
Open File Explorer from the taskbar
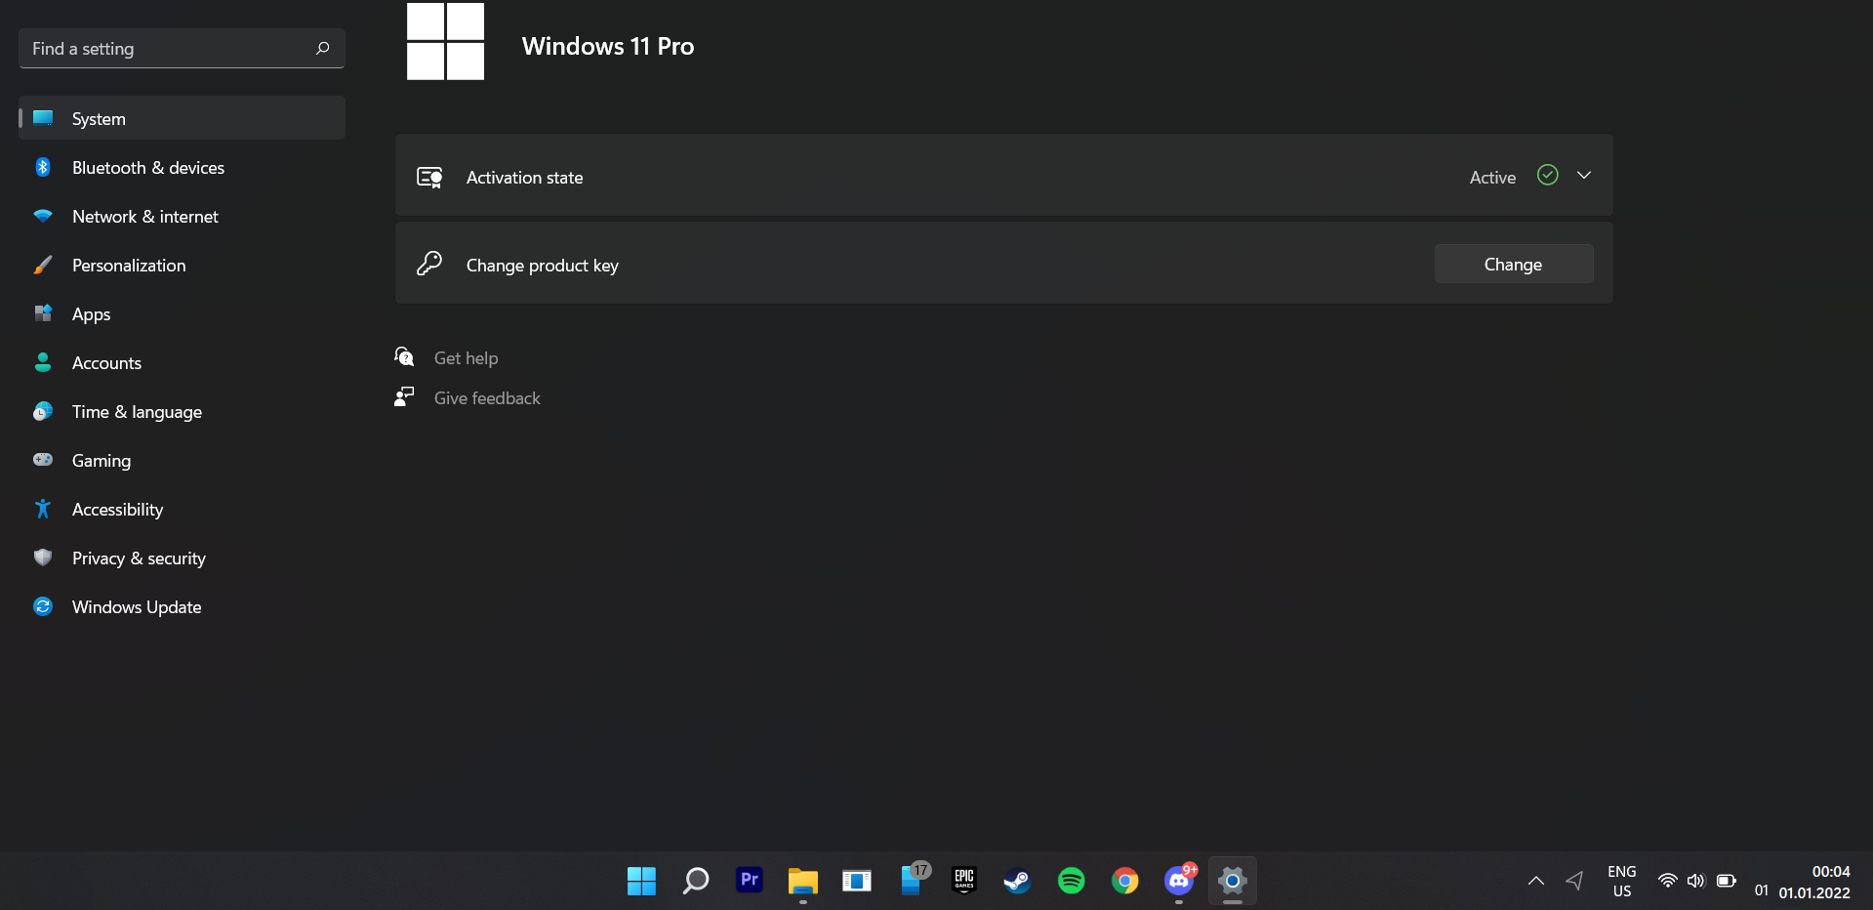point(803,881)
